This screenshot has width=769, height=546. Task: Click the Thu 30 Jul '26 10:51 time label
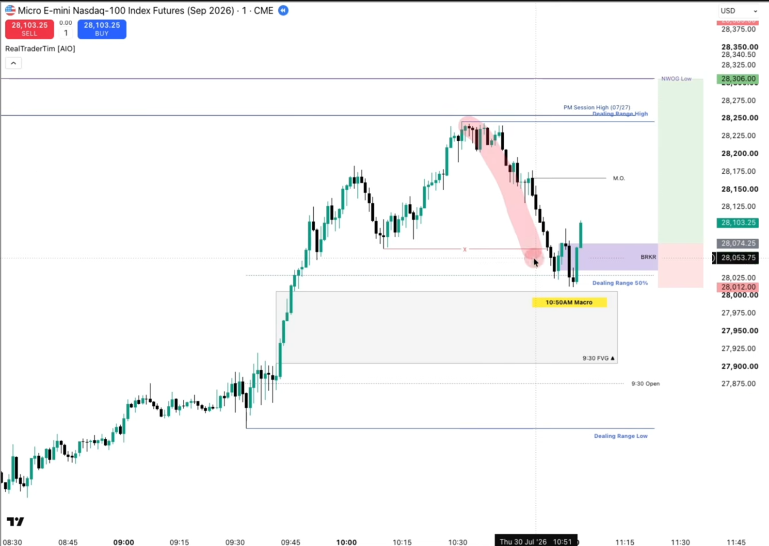[536, 541]
